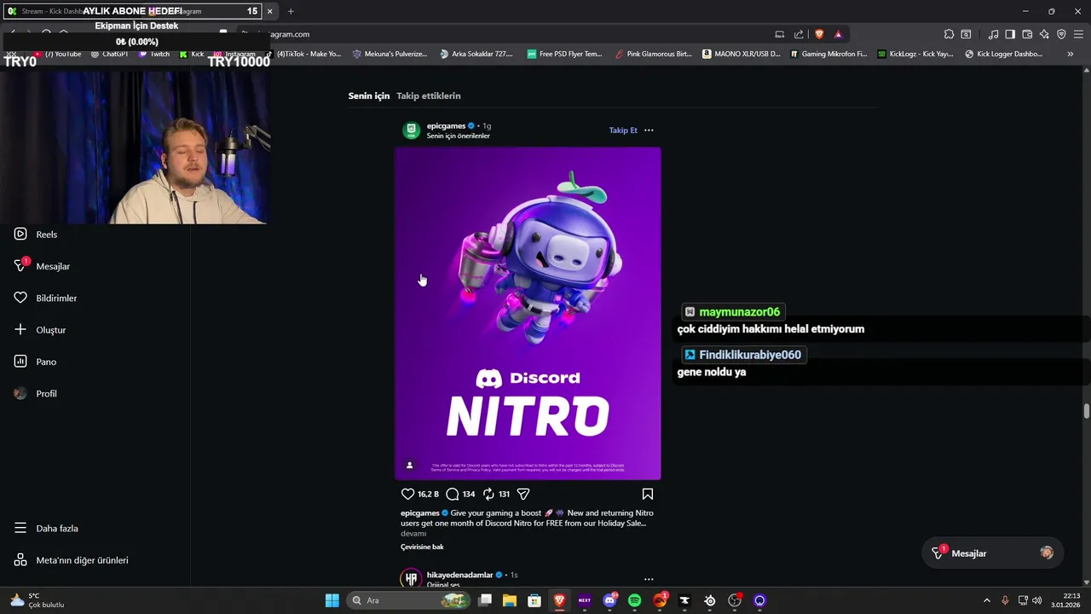The height and width of the screenshot is (614, 1091).
Task: Open the epicgames post options menu
Action: (x=649, y=130)
